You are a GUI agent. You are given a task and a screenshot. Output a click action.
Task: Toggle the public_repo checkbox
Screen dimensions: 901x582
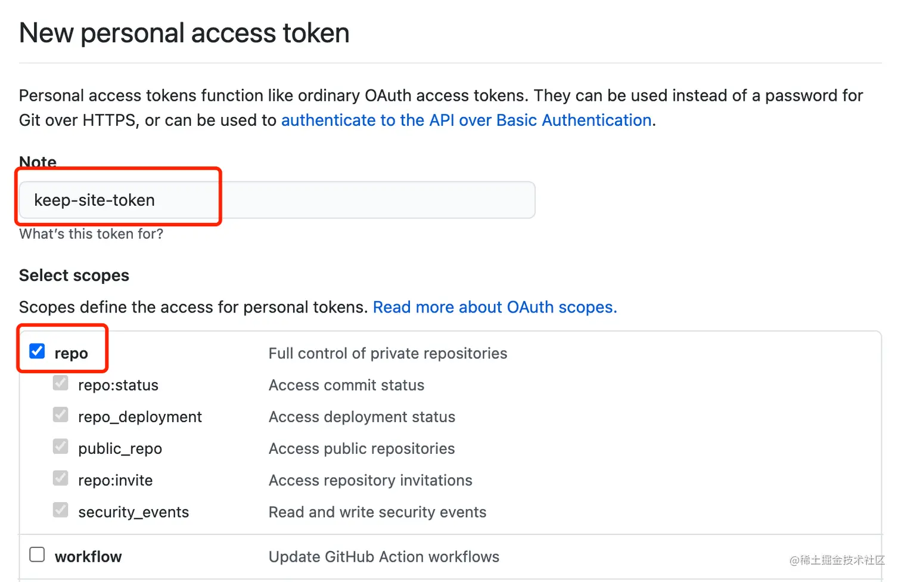(x=61, y=447)
